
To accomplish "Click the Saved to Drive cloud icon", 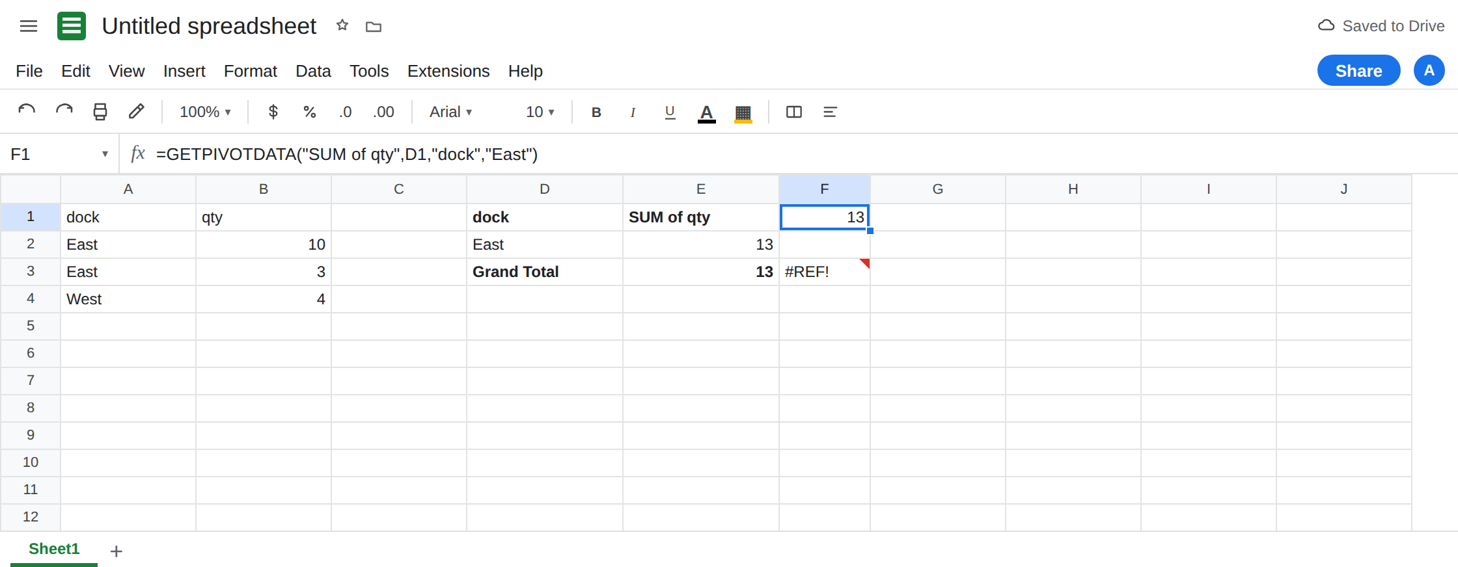I will (1326, 25).
